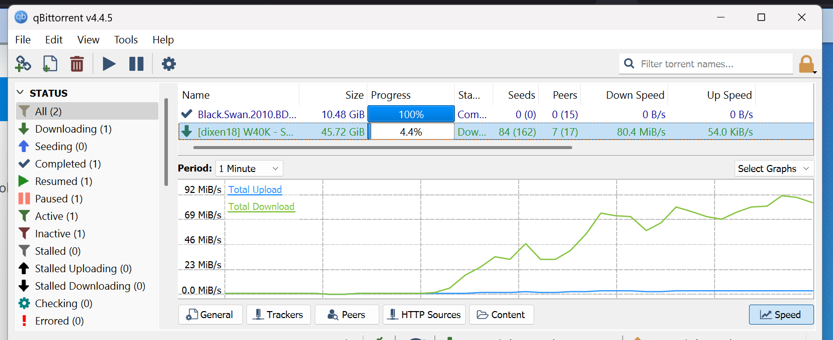Select the Downloading (1) filter

87,129
